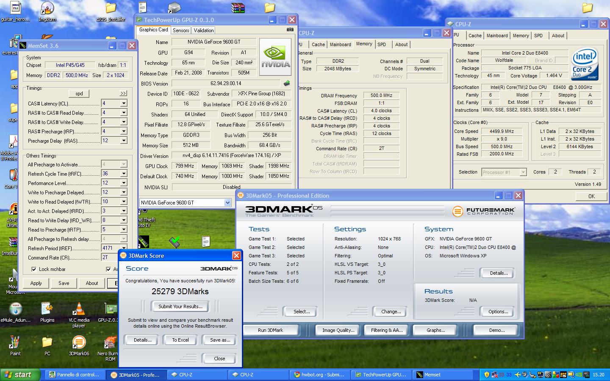Open the Refresh Cycle Time (tRFC) dropdown

click(x=123, y=174)
